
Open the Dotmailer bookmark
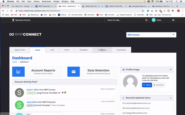tap(89, 15)
